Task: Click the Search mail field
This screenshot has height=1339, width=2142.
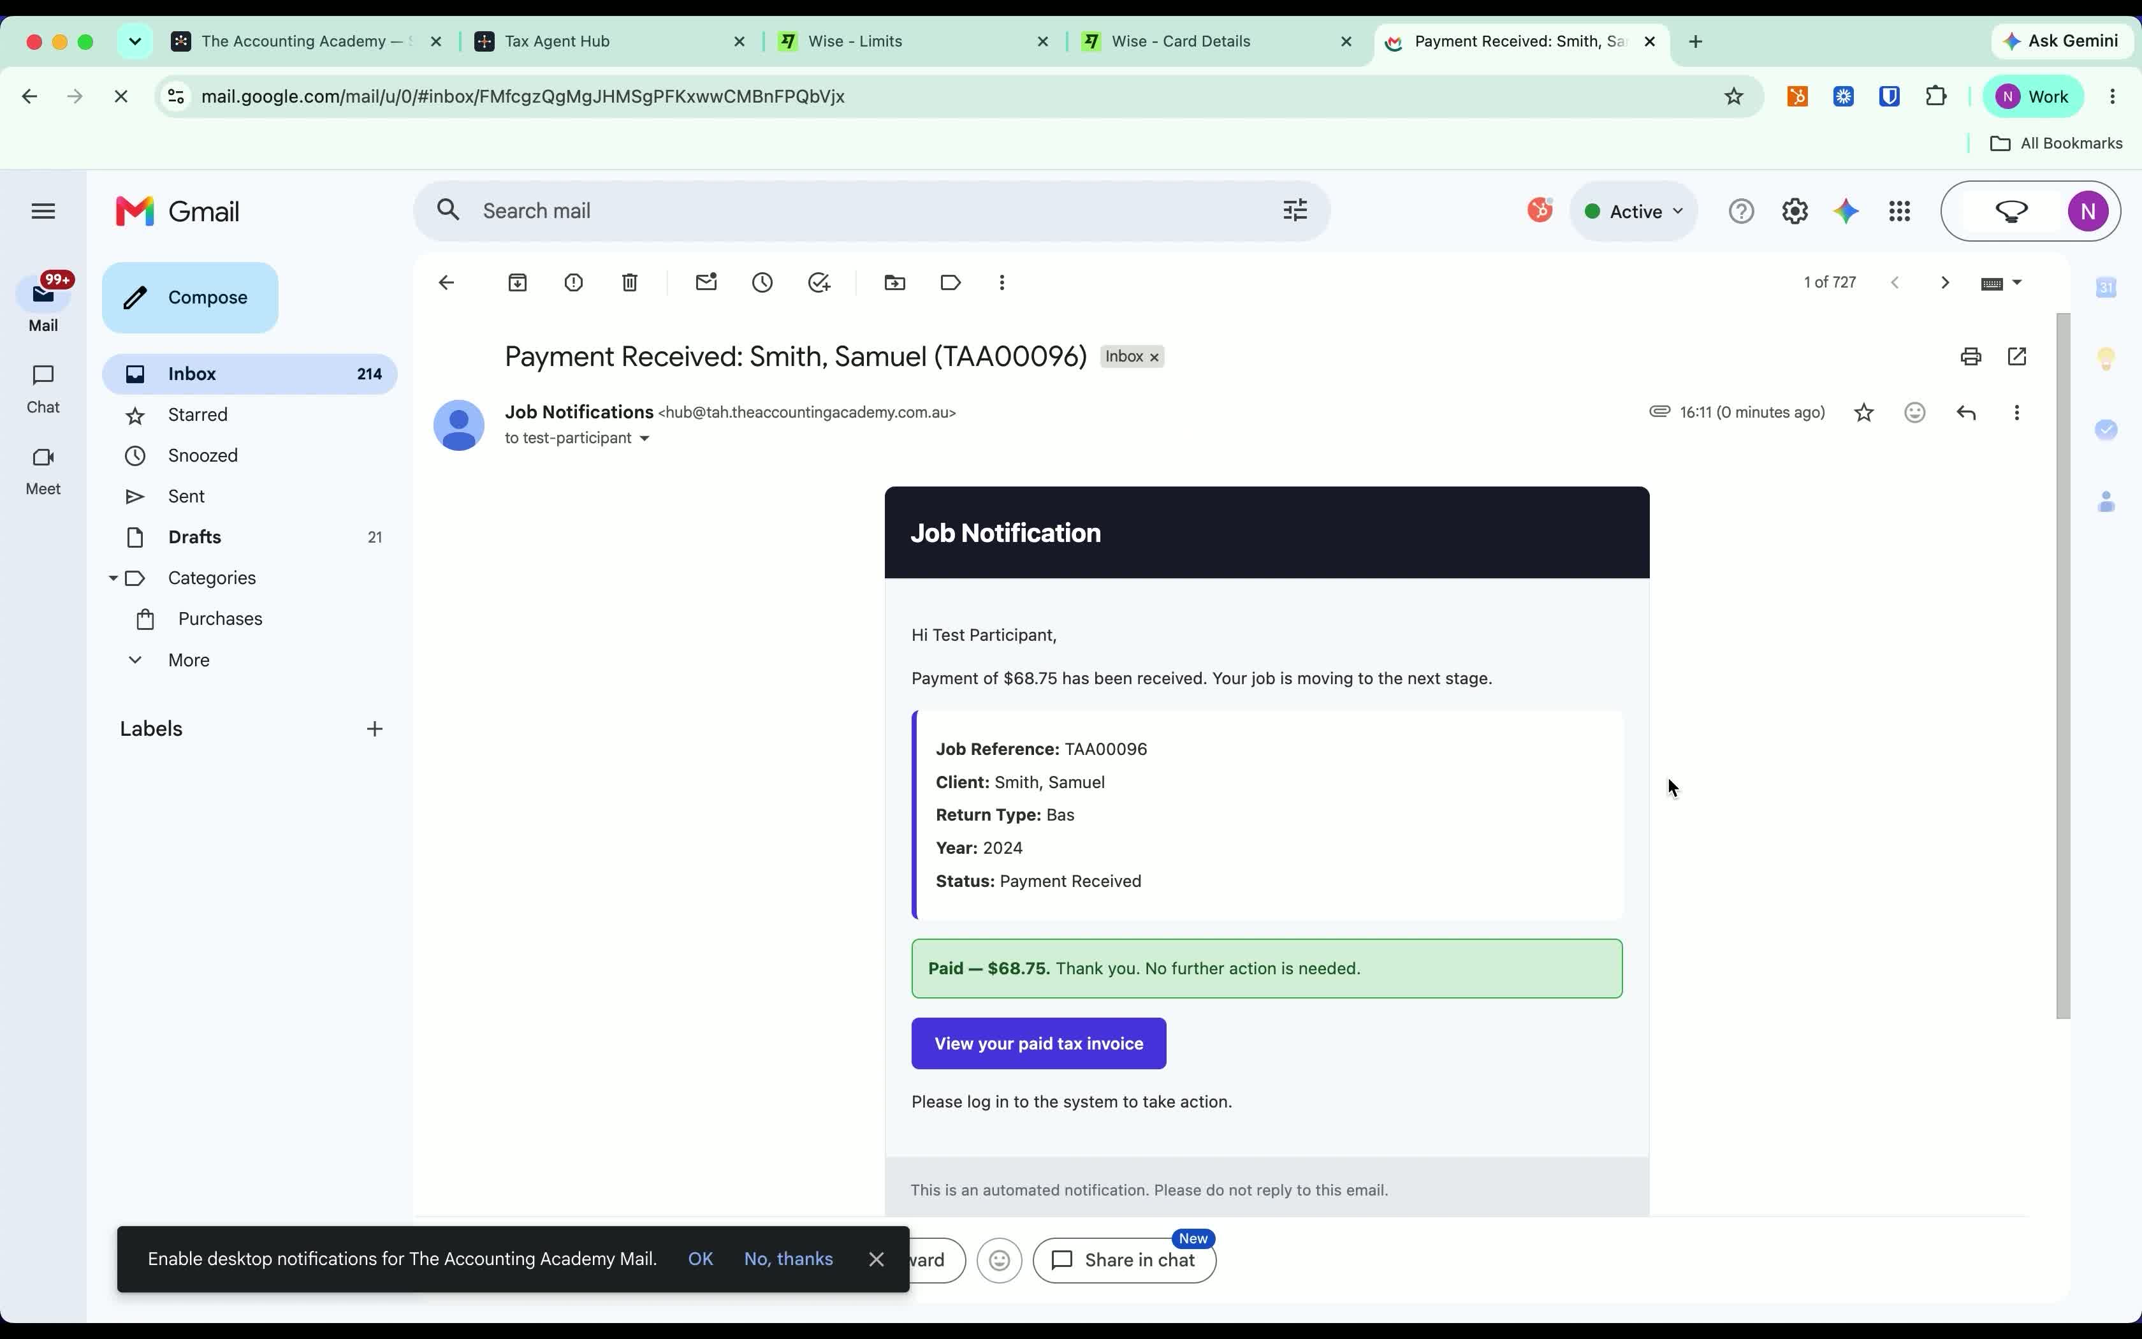Action: pyautogui.click(x=872, y=211)
